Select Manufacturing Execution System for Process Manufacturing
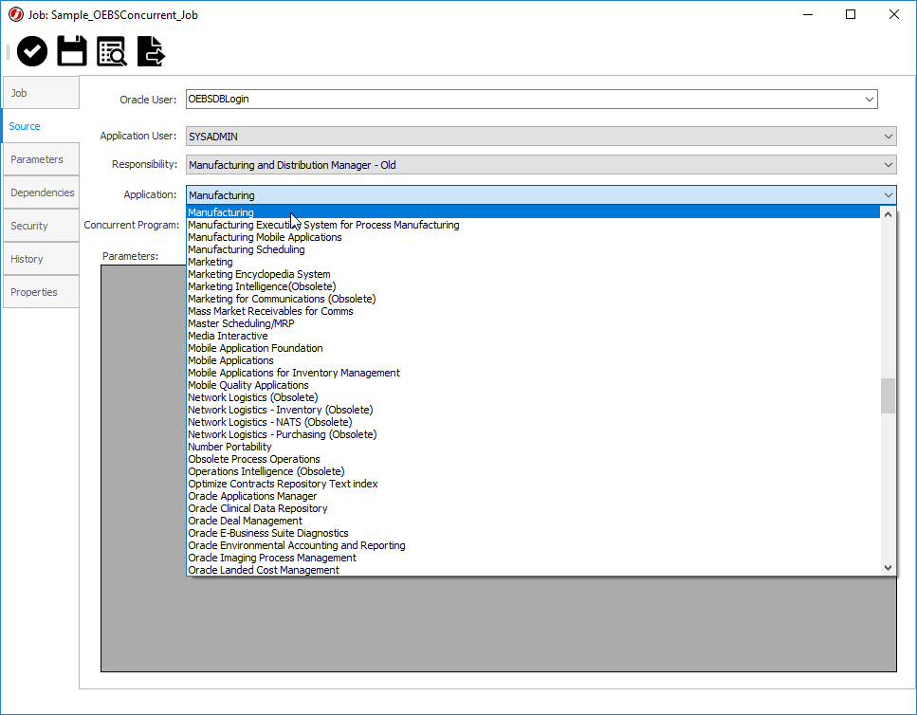917x715 pixels. (x=533, y=225)
